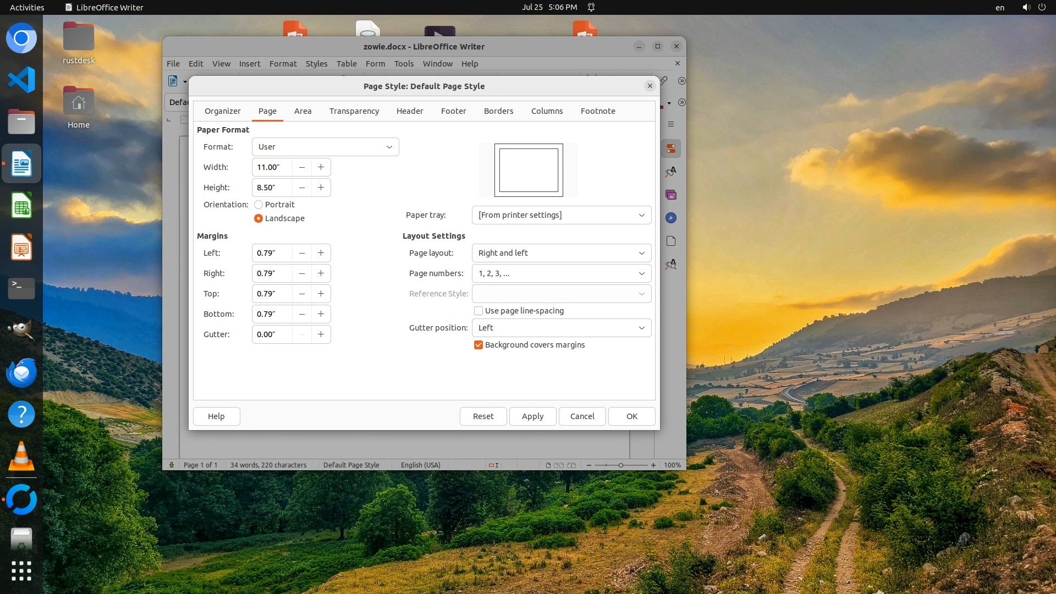The height and width of the screenshot is (594, 1056).
Task: Open the paper Format dropdown
Action: (325, 147)
